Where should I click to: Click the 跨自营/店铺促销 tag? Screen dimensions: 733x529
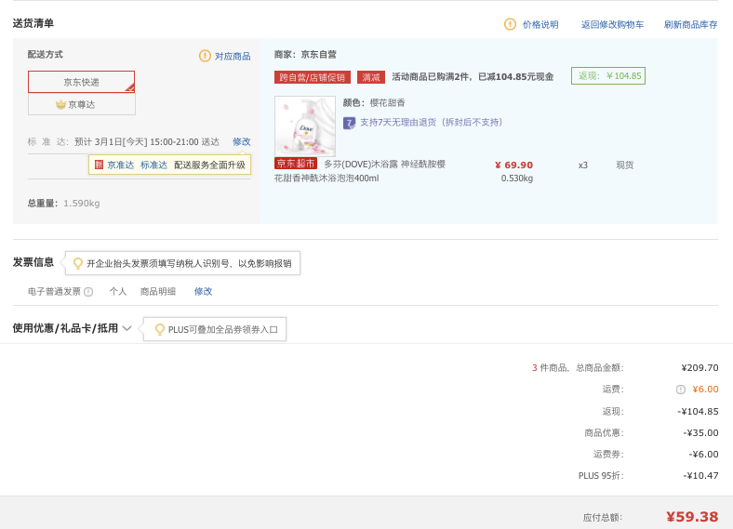click(x=313, y=77)
